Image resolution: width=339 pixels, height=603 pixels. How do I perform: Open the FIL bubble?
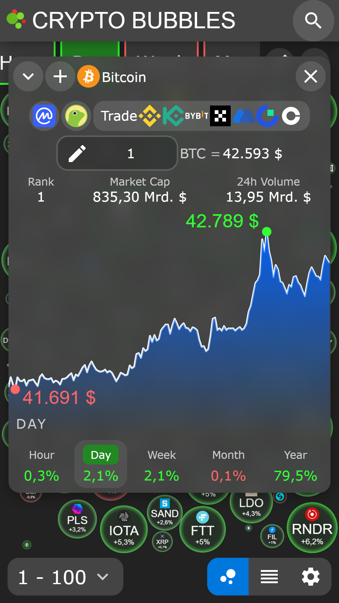(x=272, y=536)
